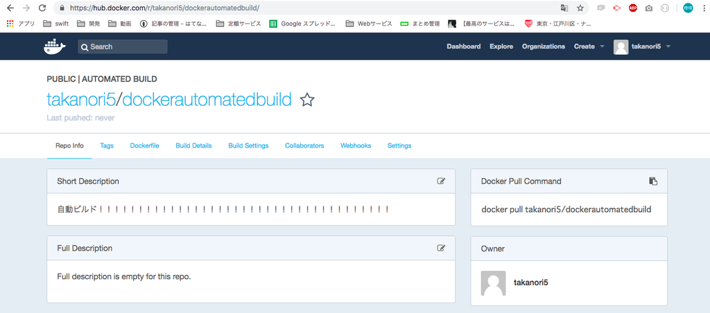View site lock information

click(x=62, y=8)
